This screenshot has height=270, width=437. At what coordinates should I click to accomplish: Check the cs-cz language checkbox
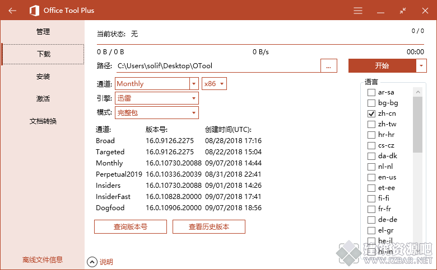(371, 145)
